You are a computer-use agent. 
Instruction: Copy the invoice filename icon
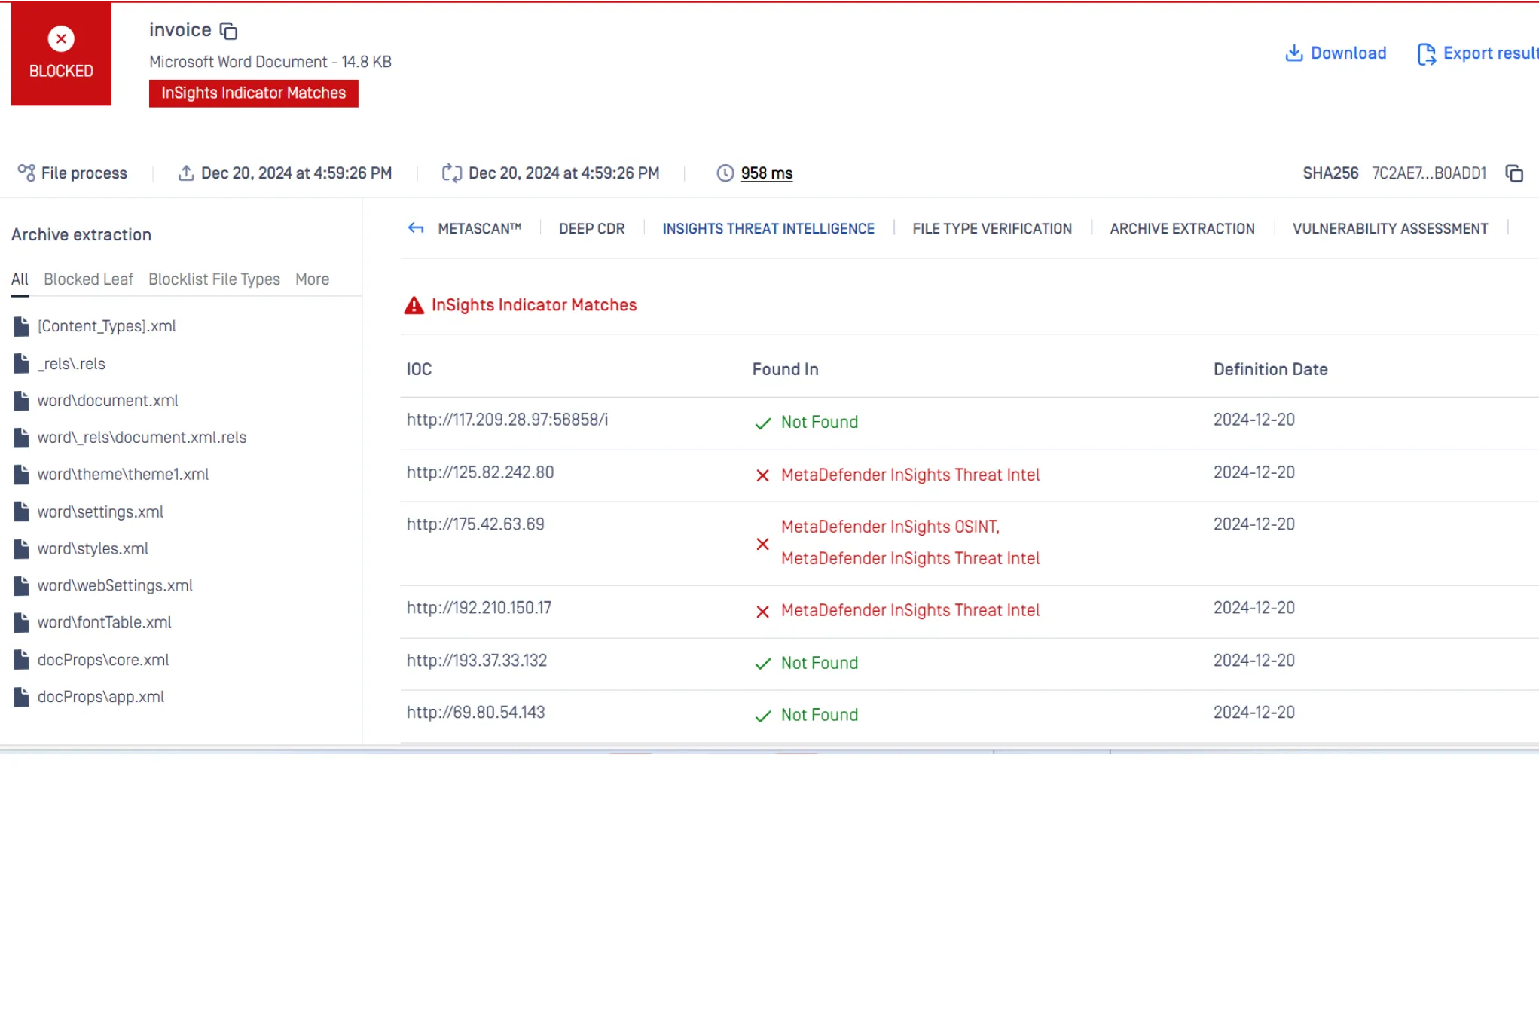(x=228, y=31)
